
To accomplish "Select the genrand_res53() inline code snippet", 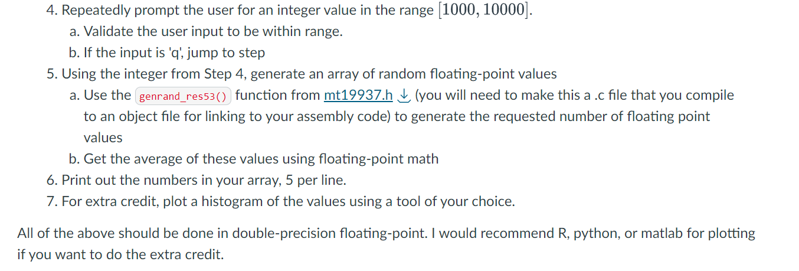I will pos(184,96).
